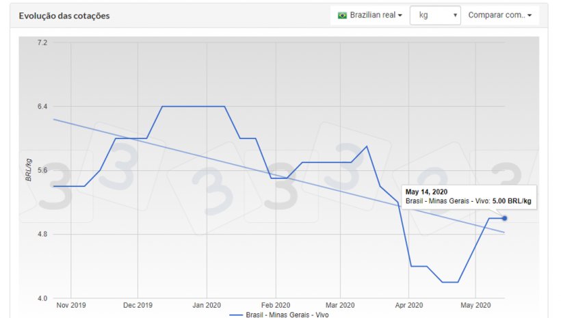Screen dimensions: 561x318
Task: Click the highlighted May 14 data point
Action: (x=504, y=218)
